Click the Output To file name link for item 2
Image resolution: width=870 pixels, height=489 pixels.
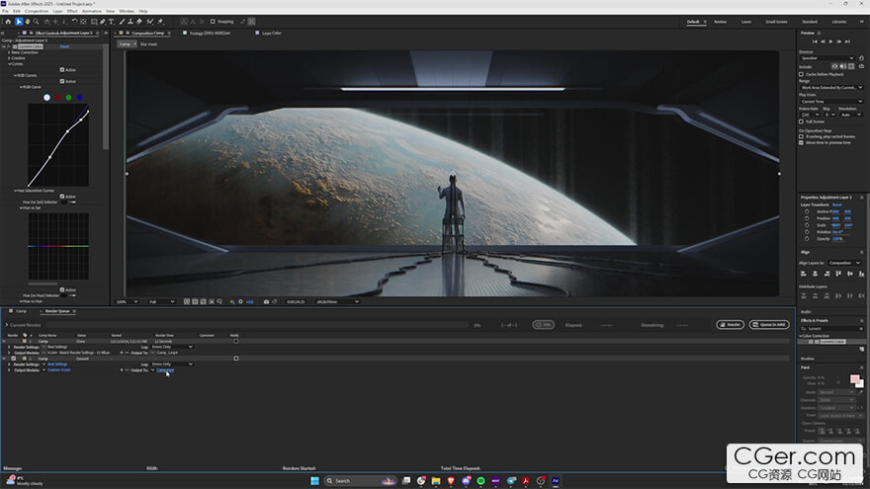[x=165, y=369]
